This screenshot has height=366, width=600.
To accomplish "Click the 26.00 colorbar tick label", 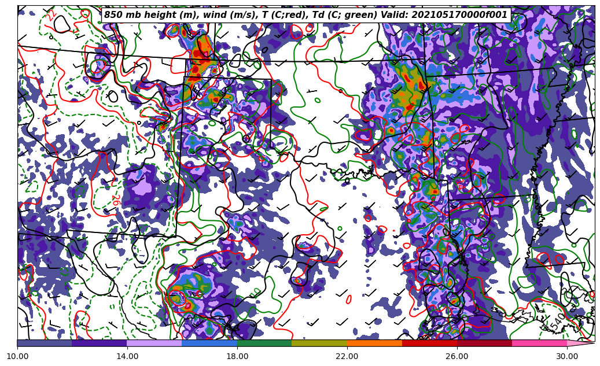I will tap(457, 357).
